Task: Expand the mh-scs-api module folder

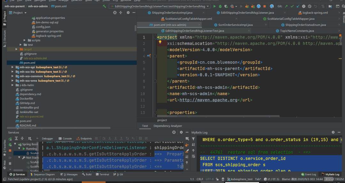Action: (13, 67)
